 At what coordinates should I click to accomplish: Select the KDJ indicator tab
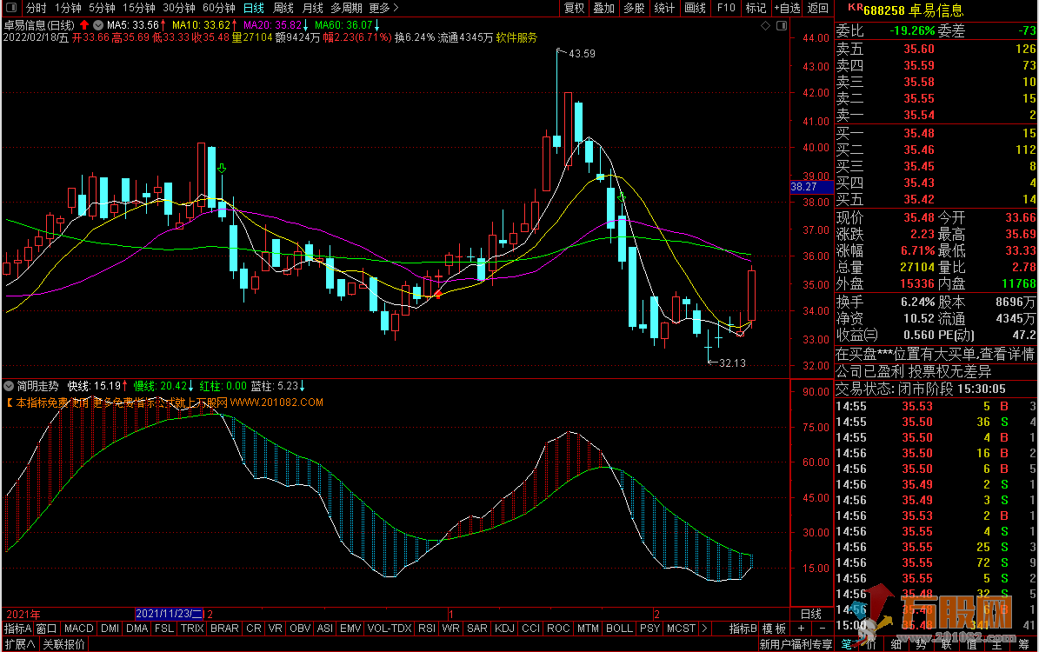click(503, 629)
